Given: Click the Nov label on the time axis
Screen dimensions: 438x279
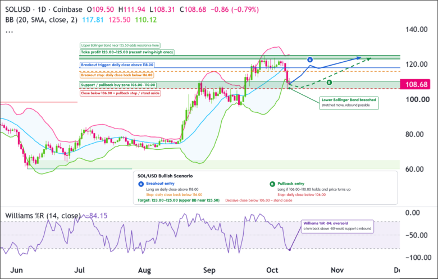Looking at the screenshot, I should [337, 271].
